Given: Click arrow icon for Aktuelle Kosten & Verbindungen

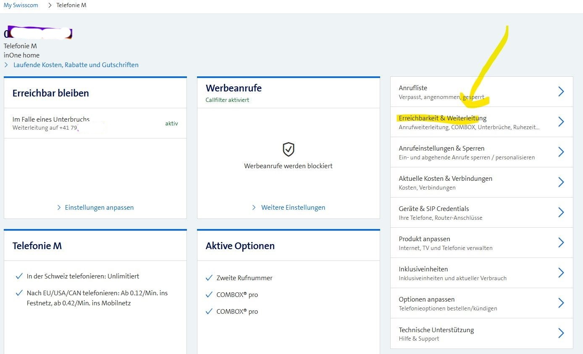Looking at the screenshot, I should 561,182.
